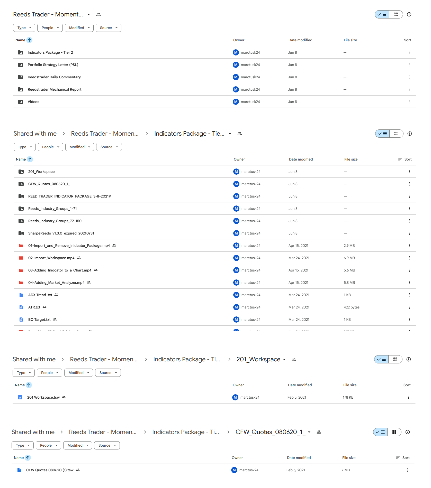Click Sort button in Reeds Trader section
This screenshot has height=488, width=431.
coord(404,40)
